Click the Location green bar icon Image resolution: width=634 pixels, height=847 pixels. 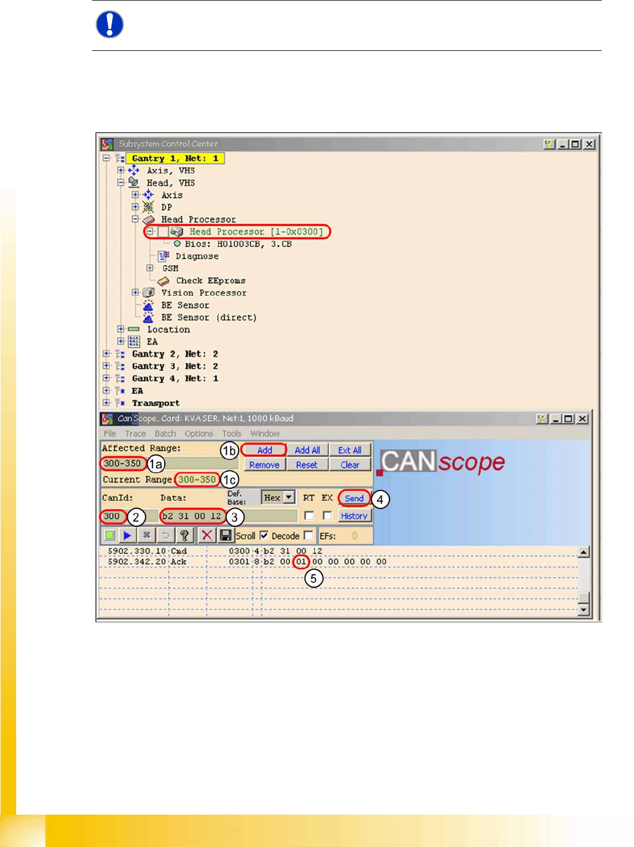[x=133, y=329]
